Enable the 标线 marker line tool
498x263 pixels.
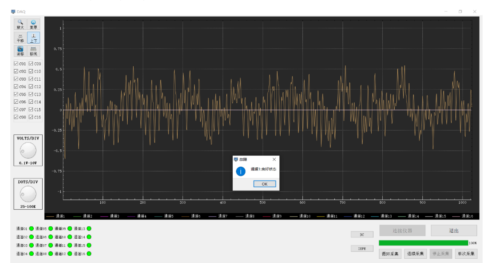pos(33,51)
